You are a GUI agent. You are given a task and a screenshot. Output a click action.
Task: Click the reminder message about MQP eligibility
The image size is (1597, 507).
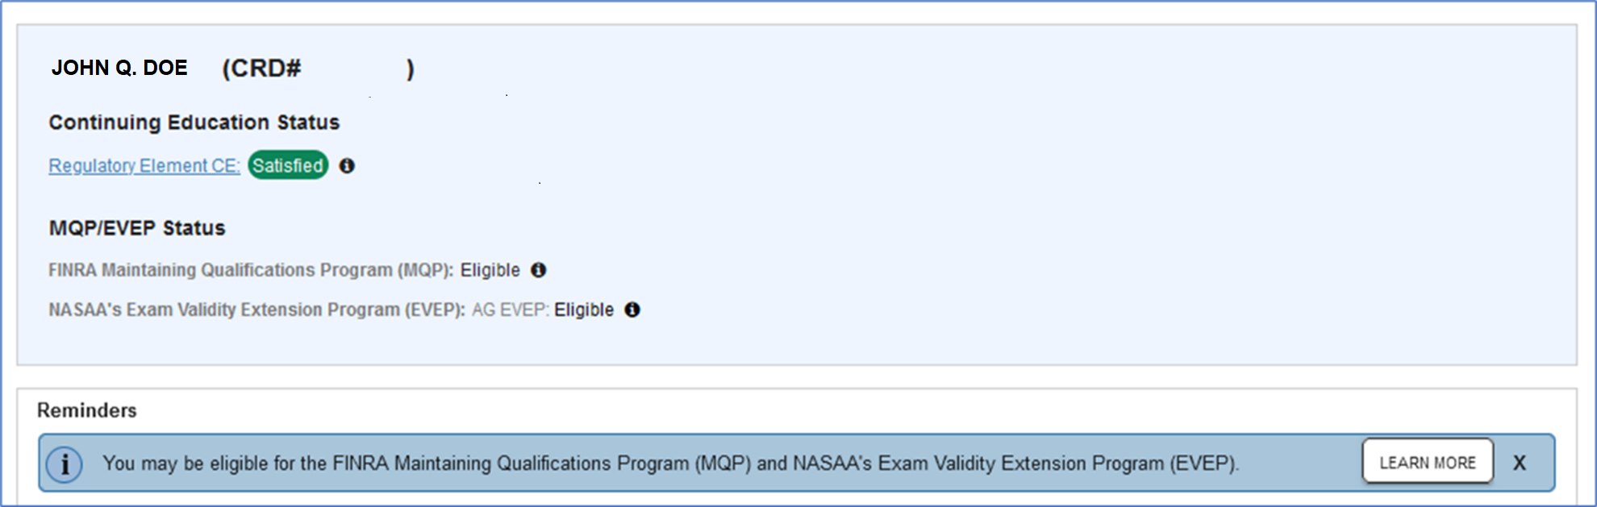click(x=669, y=463)
